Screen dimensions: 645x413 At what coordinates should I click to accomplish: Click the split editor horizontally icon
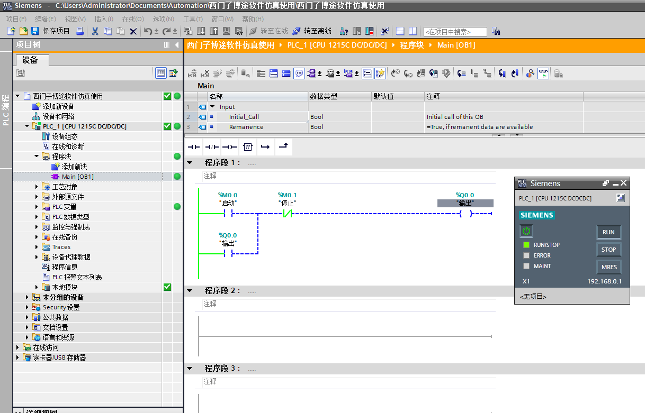click(400, 31)
